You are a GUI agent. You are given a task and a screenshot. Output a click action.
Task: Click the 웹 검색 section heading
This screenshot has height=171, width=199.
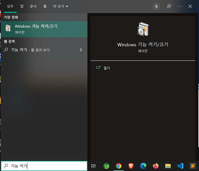9,41
